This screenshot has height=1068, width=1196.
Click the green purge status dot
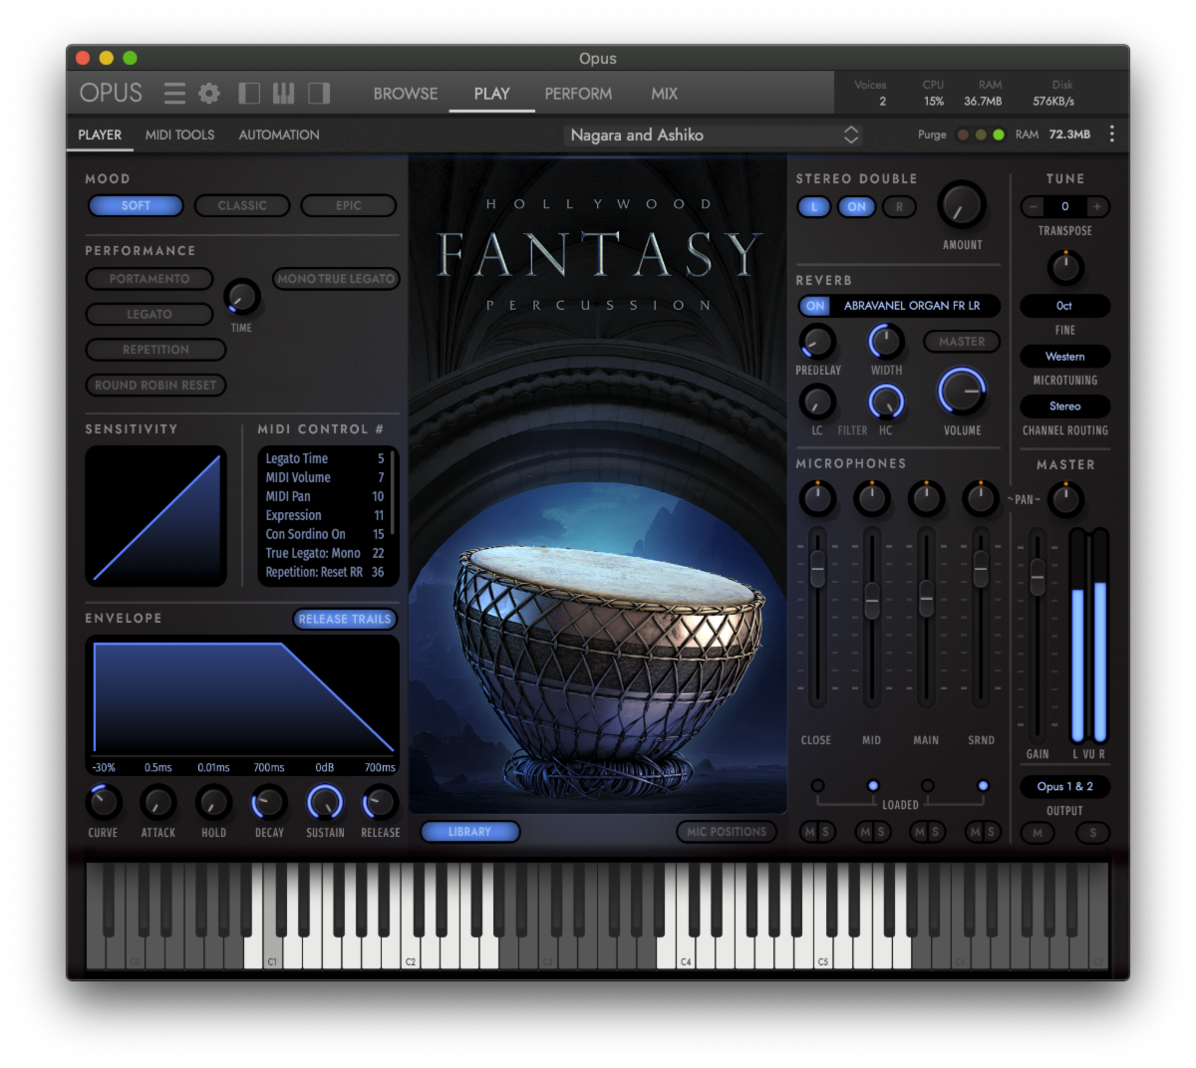tap(999, 134)
